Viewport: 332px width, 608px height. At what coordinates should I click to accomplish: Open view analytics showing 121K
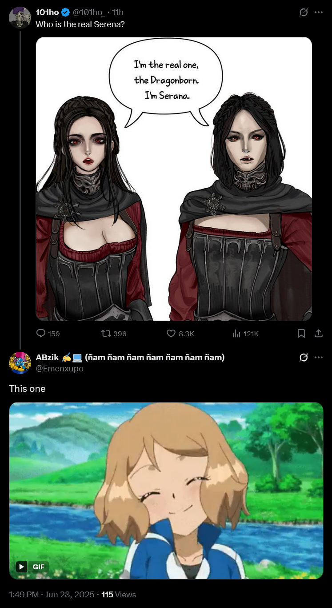(x=245, y=333)
